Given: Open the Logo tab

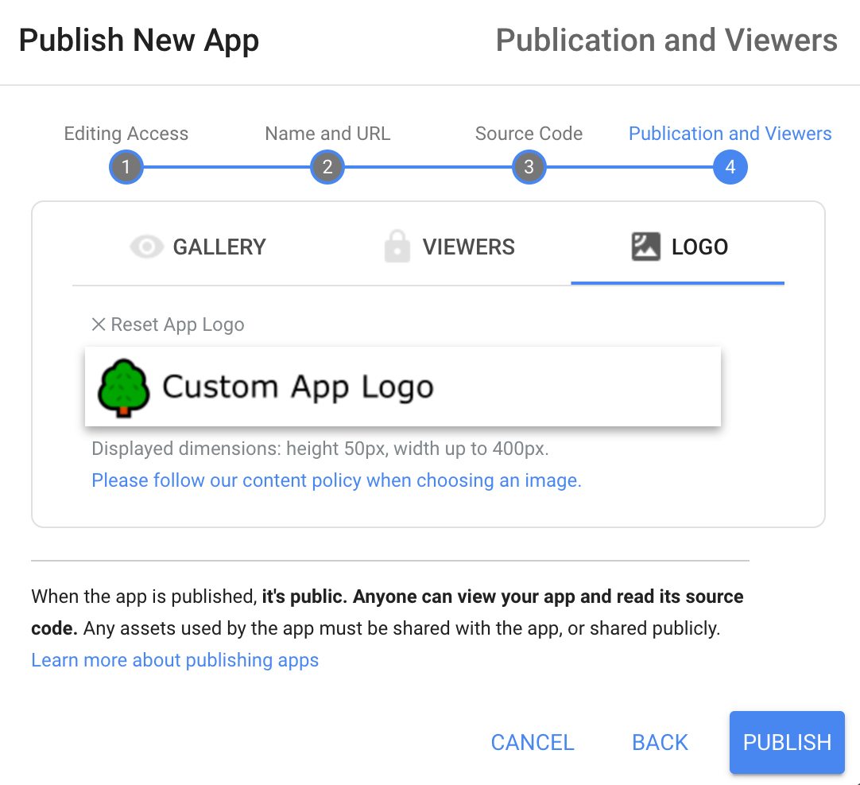Looking at the screenshot, I should coord(699,247).
